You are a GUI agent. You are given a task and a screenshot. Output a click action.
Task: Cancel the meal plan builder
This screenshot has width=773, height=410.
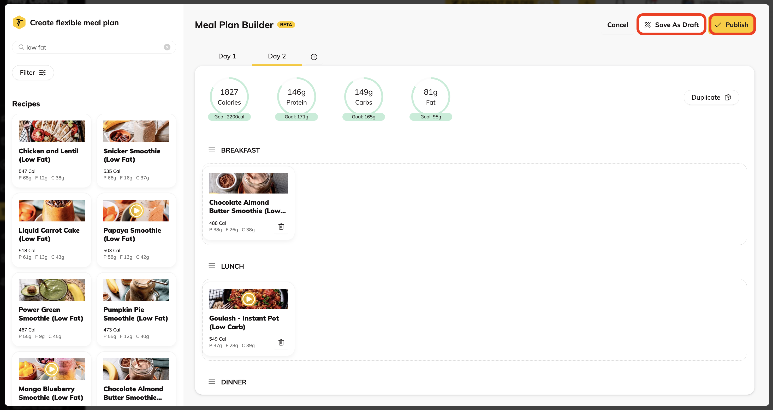pos(617,25)
